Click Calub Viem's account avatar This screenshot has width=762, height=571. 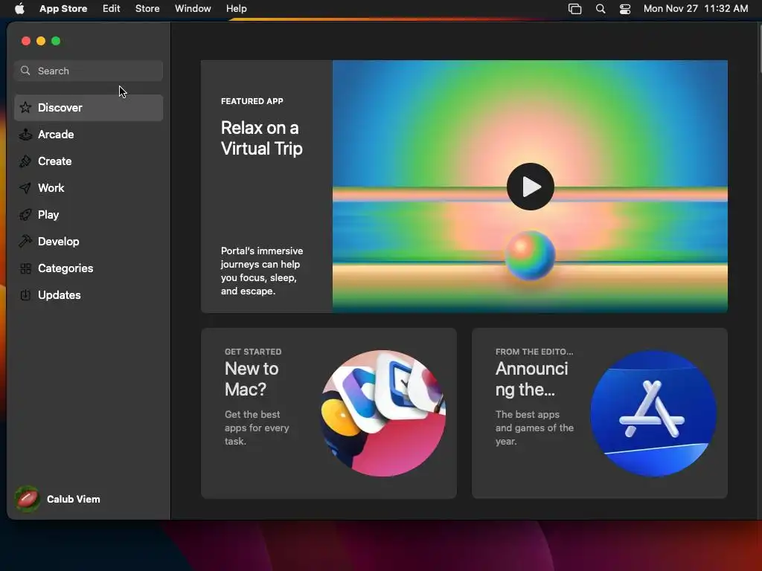coord(28,499)
